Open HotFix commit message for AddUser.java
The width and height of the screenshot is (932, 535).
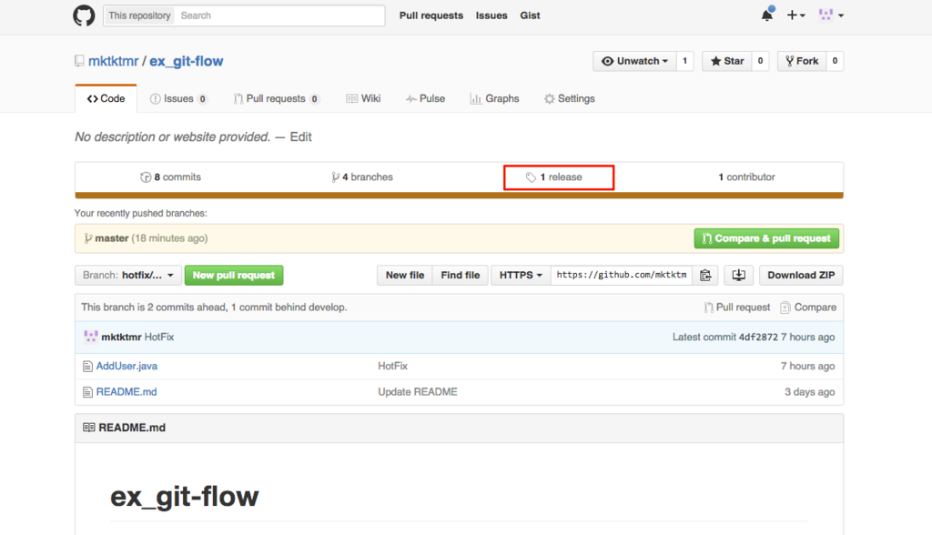393,366
